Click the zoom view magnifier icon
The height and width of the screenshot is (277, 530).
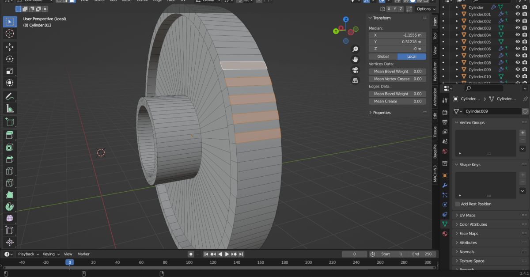355,49
